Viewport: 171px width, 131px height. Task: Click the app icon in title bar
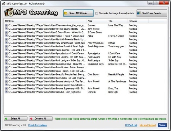click(x=4, y=4)
